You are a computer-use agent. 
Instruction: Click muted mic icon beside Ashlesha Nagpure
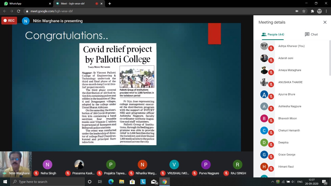pos(271,109)
